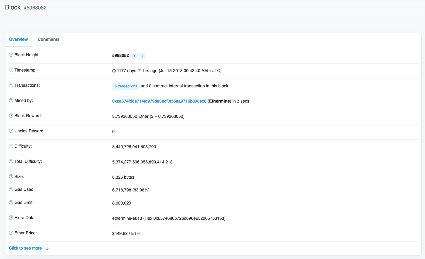Click help icon beside Transactions
Image resolution: width=425 pixels, height=259 pixels.
pos(11,86)
